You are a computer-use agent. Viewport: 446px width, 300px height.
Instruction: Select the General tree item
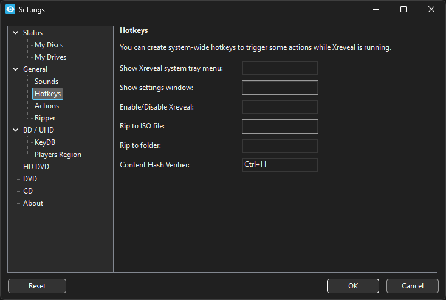pyautogui.click(x=35, y=69)
